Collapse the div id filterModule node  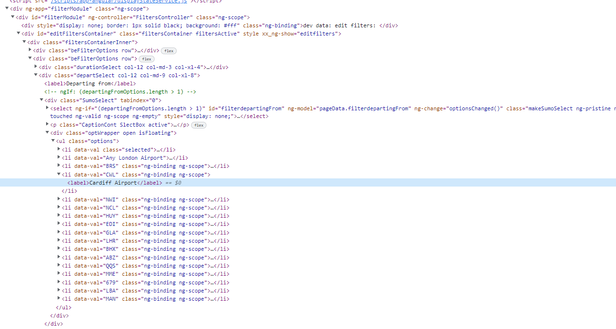coord(12,17)
